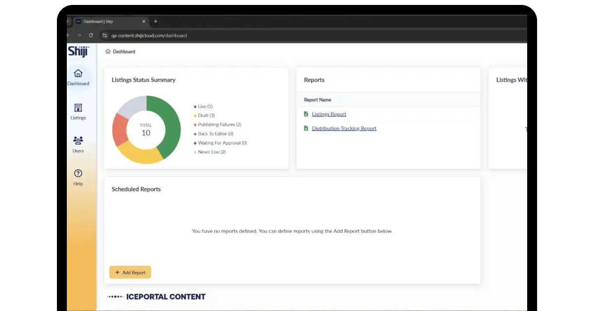The image size is (594, 311).
Task: Toggle the Waiting For Approval (0) legend entry
Action: (x=220, y=143)
